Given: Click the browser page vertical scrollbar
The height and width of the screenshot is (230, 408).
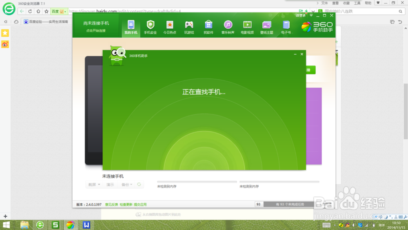Looking at the screenshot, I should pyautogui.click(x=406, y=112).
